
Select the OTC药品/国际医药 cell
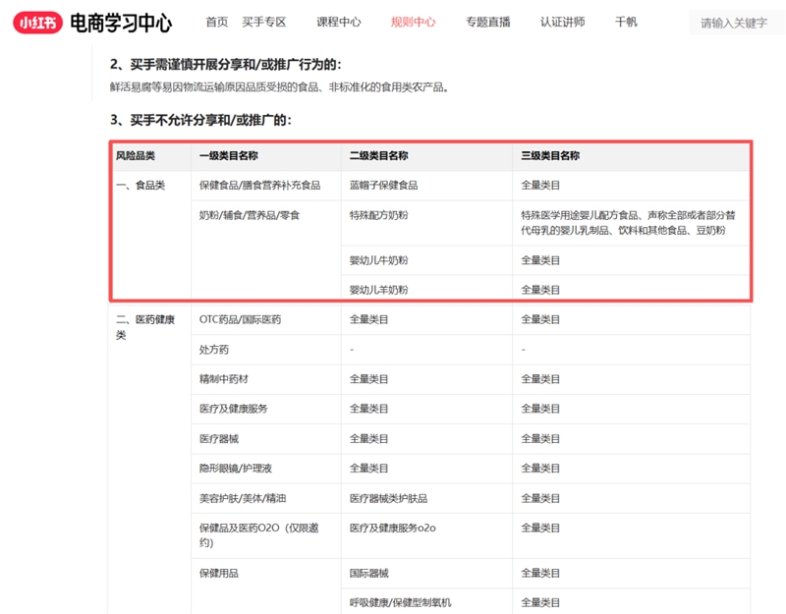coord(240,319)
